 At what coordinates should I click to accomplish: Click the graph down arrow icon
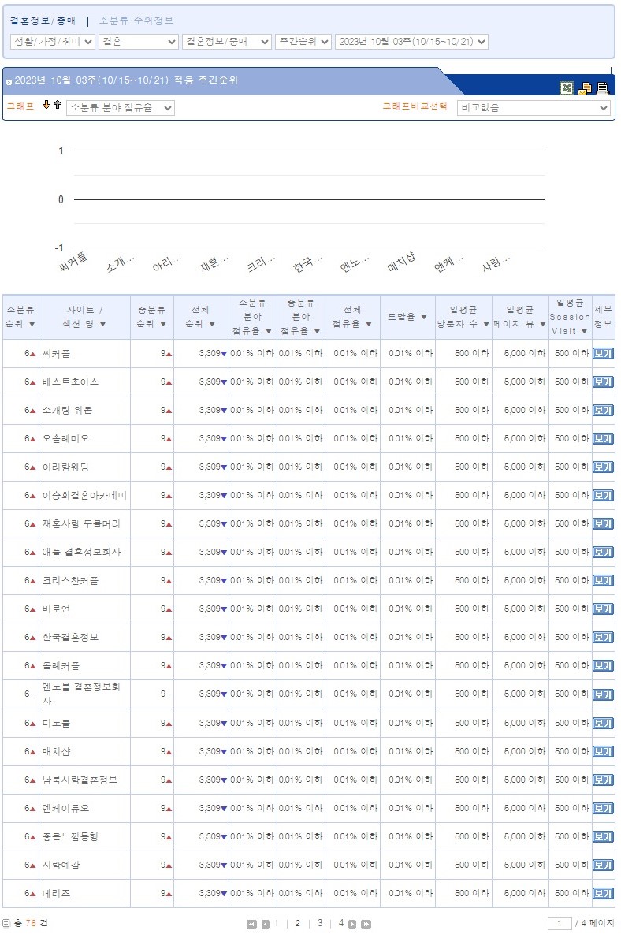point(46,105)
